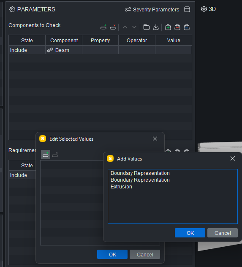
Task: Add to selection basket, green plus icon
Action: tap(168, 27)
